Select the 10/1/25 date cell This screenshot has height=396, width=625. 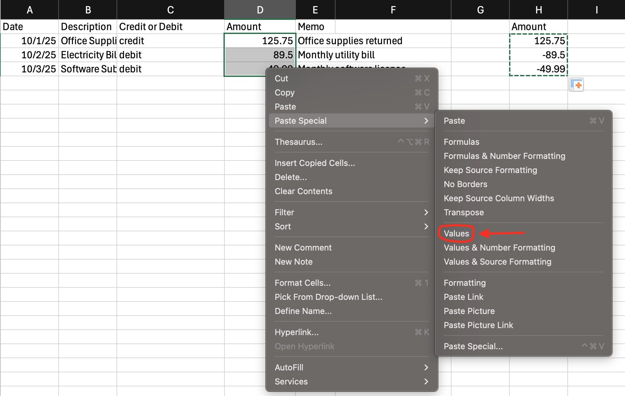tap(29, 41)
